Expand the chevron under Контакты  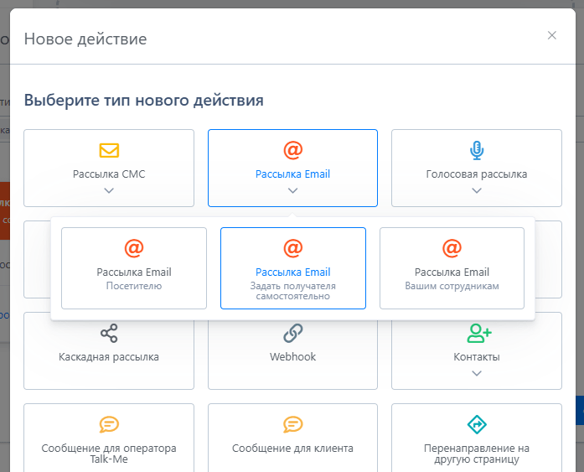(x=477, y=373)
